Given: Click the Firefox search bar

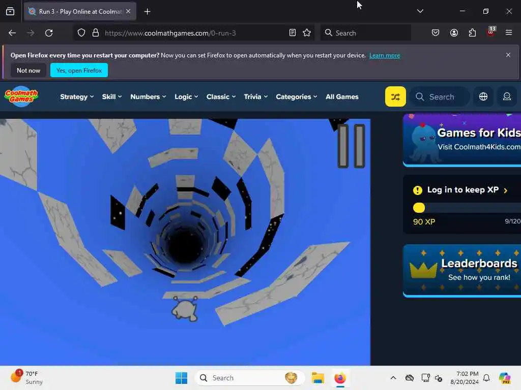Looking at the screenshot, I should [365, 33].
